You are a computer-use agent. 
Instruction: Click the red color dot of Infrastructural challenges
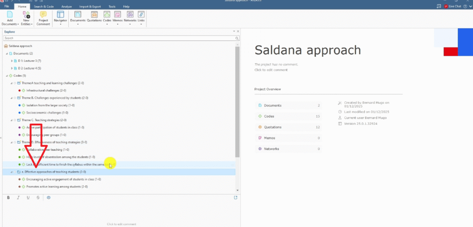tap(18, 90)
